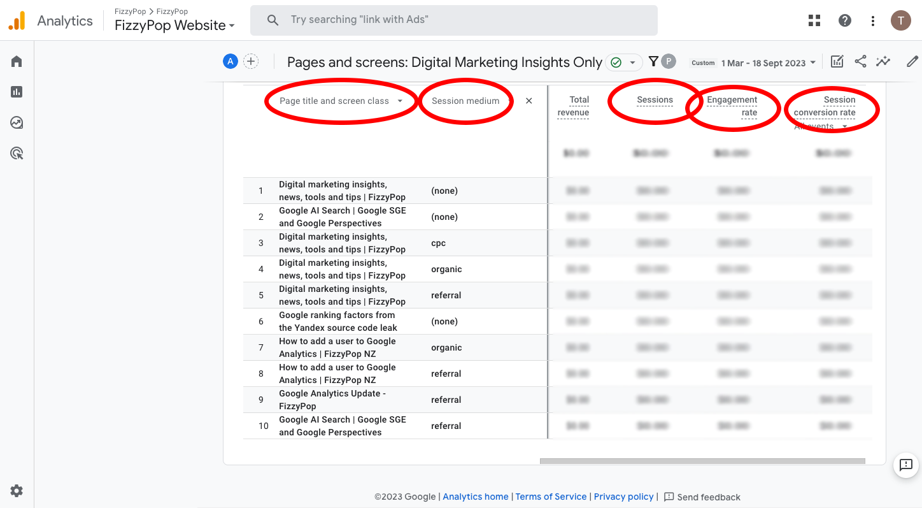Click row 7 How to add a user title
The image size is (922, 508).
[x=337, y=347]
